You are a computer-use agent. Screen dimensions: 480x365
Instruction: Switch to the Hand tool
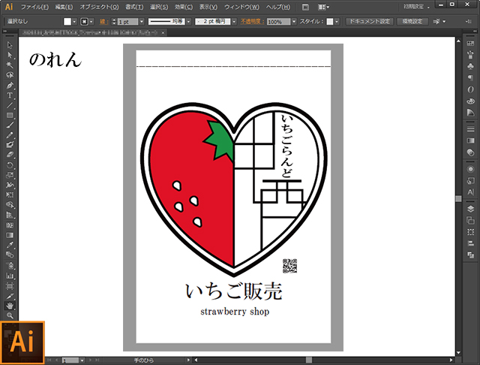[10, 306]
